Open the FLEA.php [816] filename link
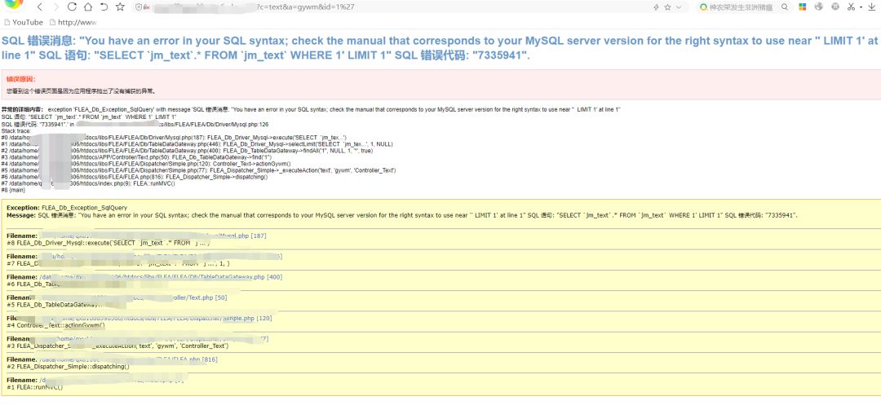The height and width of the screenshot is (414, 881). click(129, 359)
